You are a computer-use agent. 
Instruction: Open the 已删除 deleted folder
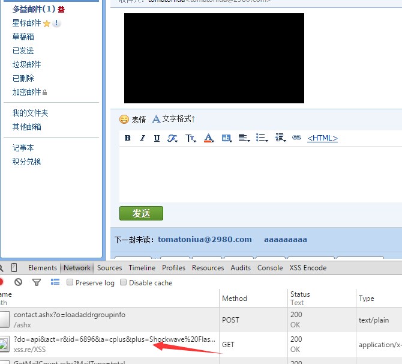(x=23, y=78)
